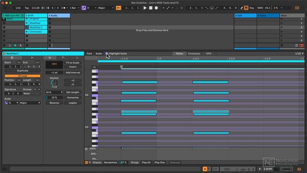Open the launch settings panel tab
This screenshot has height=173, width=307.
click(32, 58)
